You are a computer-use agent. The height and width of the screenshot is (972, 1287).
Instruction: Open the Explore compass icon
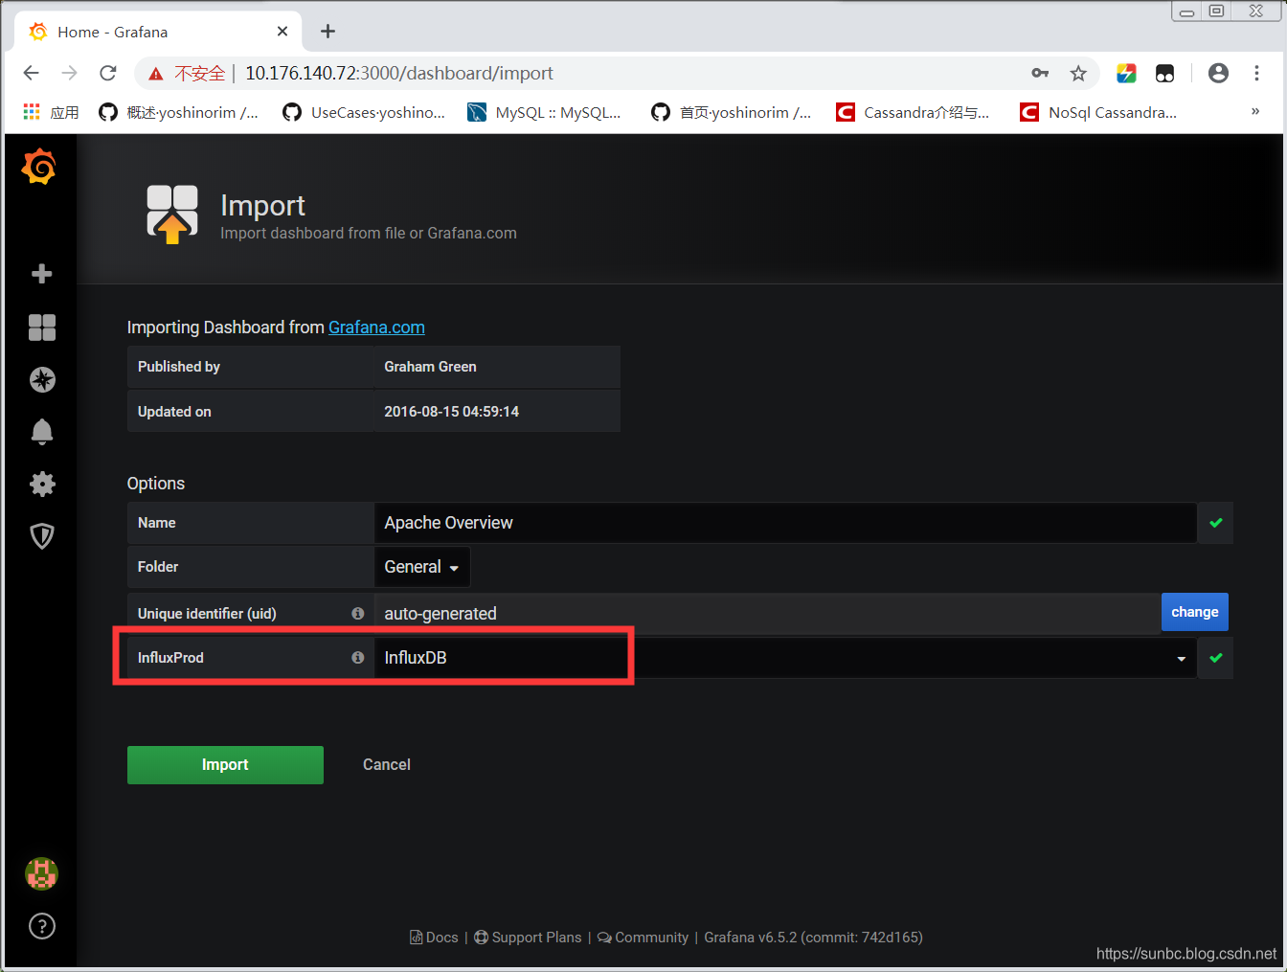pos(41,380)
